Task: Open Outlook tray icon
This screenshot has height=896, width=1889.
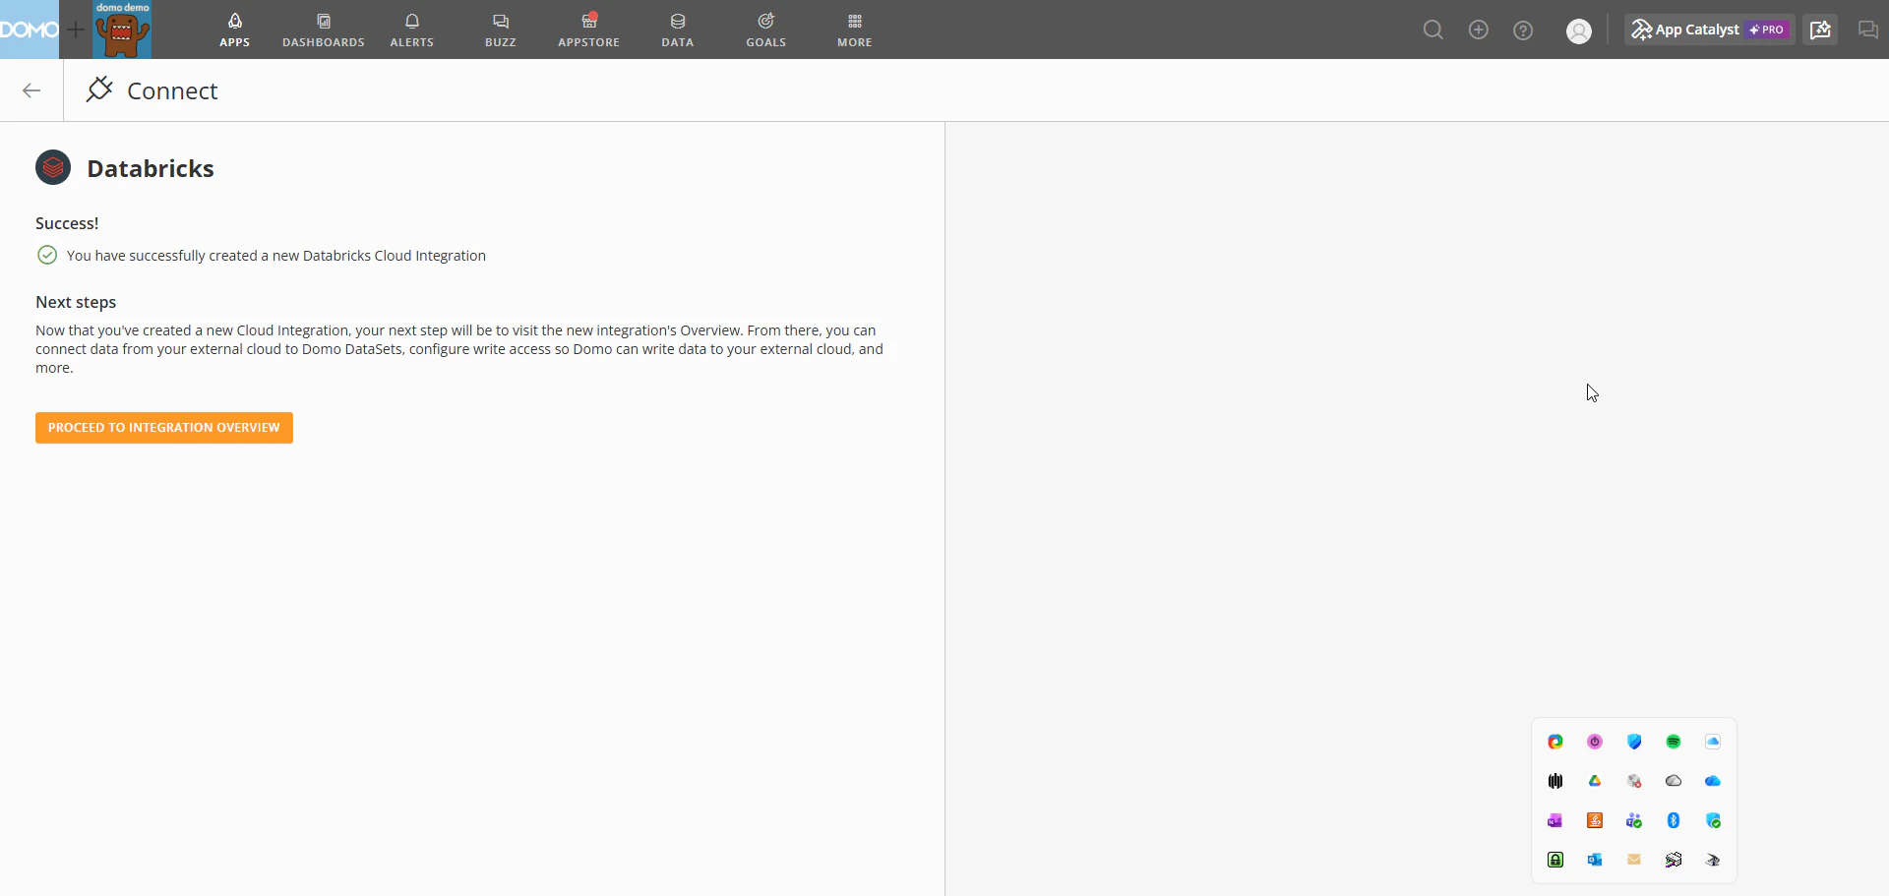Action: pyautogui.click(x=1595, y=860)
